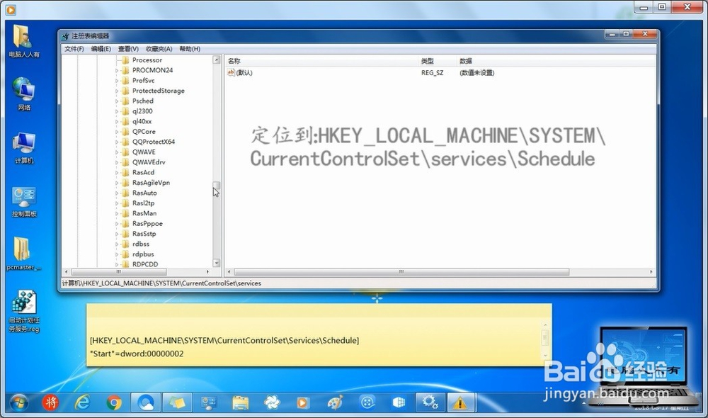Expand the RasAcd key

(117, 173)
